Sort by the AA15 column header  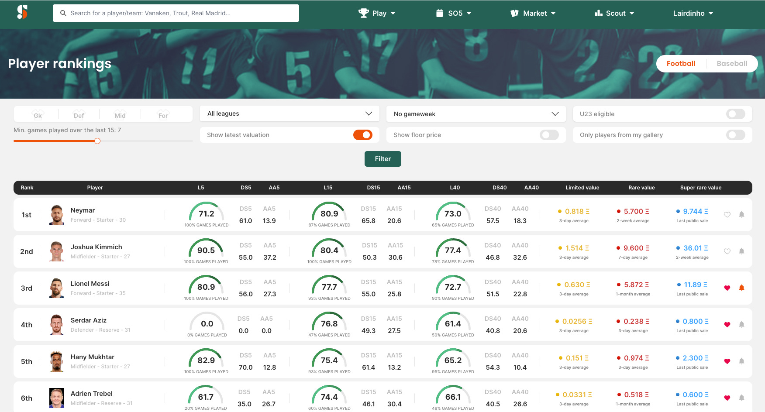tap(404, 188)
